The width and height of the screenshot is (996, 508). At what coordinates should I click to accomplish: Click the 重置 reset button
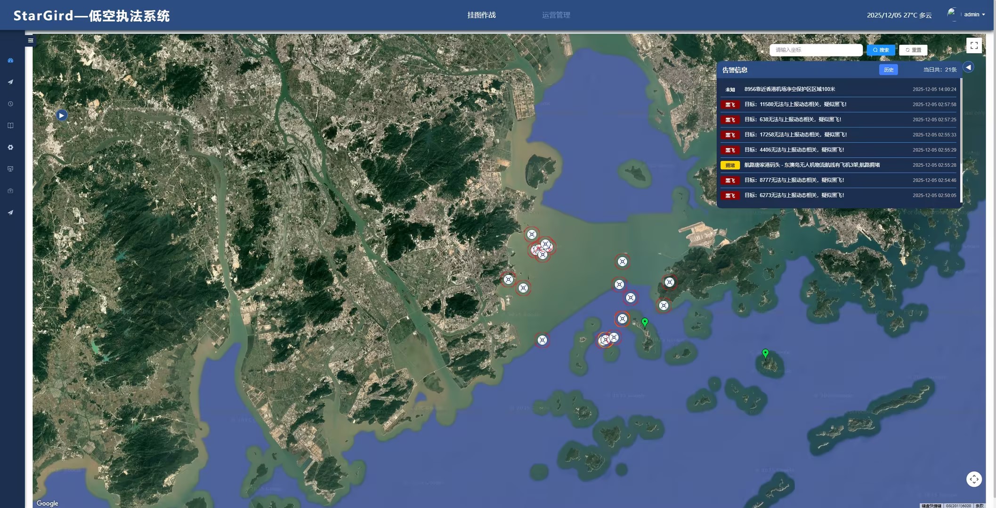tap(913, 50)
